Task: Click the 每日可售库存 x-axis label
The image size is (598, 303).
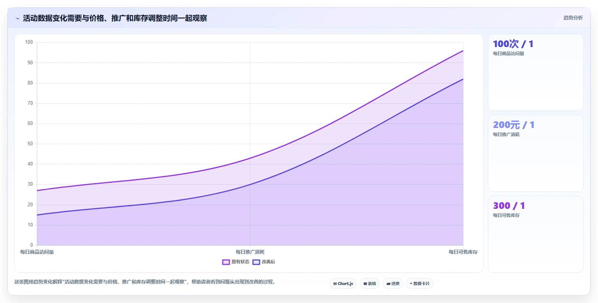Action: coord(463,252)
